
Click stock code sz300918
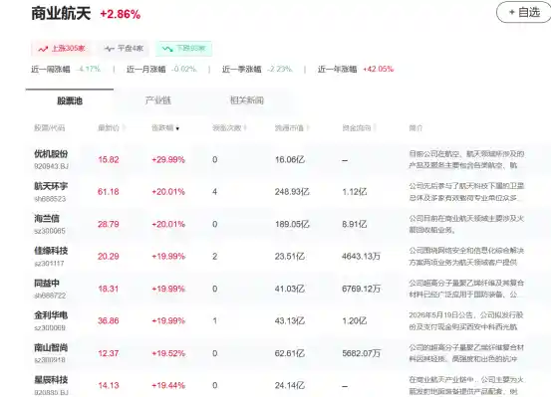pyautogui.click(x=50, y=360)
